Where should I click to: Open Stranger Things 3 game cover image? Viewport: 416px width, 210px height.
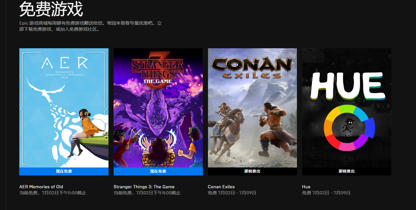(158, 108)
